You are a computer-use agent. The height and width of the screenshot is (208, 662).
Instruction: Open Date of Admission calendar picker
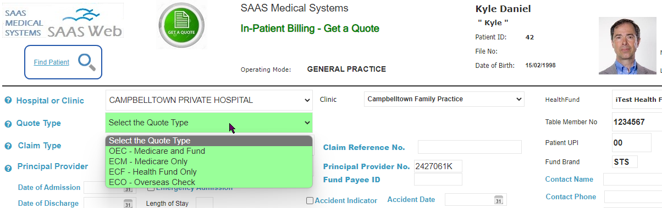click(x=128, y=188)
